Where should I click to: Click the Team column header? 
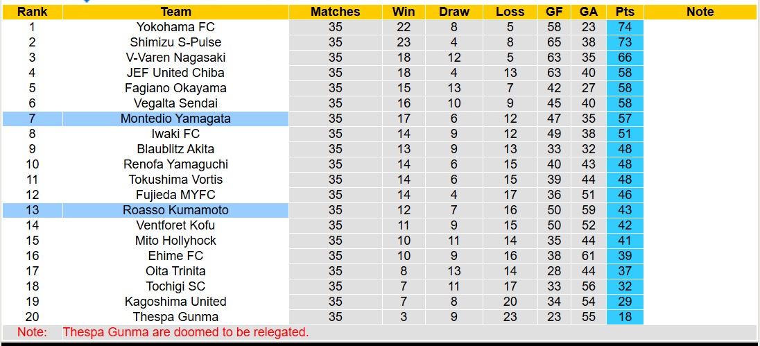175,12
